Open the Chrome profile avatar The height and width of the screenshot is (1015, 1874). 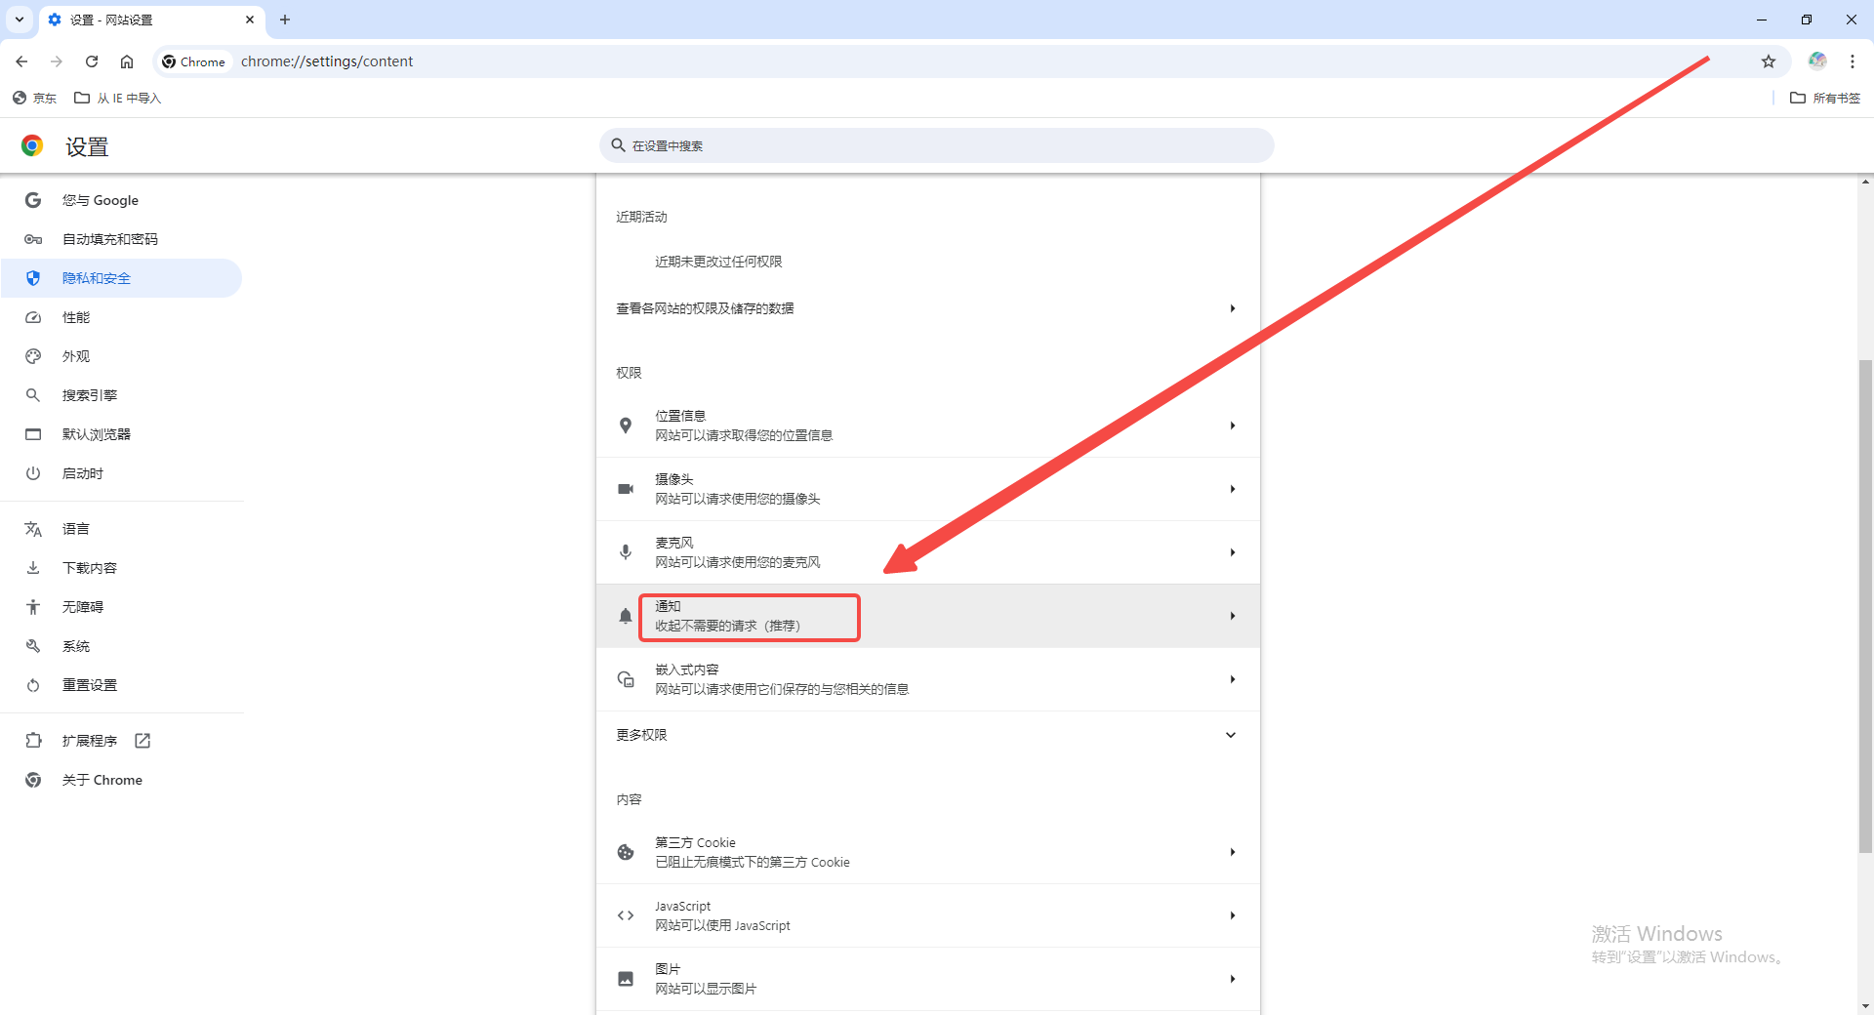point(1817,61)
